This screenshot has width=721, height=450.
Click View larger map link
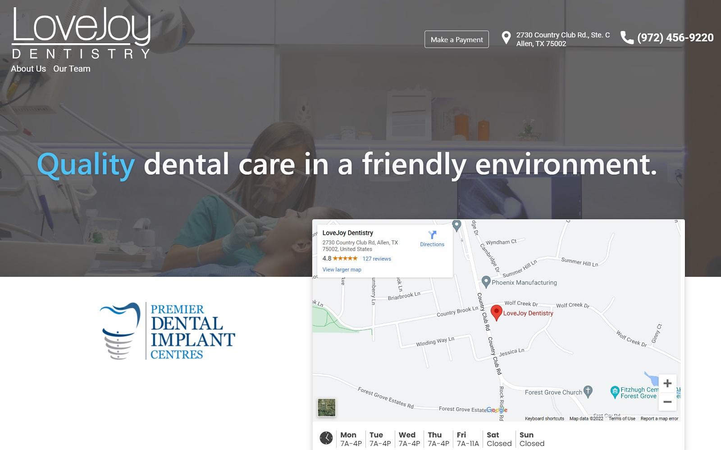342,270
